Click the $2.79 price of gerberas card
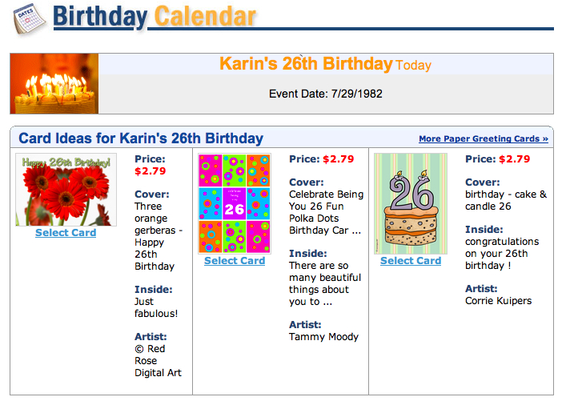 tap(151, 170)
